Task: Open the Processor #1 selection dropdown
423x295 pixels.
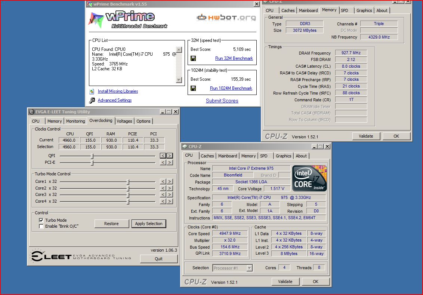Action: 250,268
